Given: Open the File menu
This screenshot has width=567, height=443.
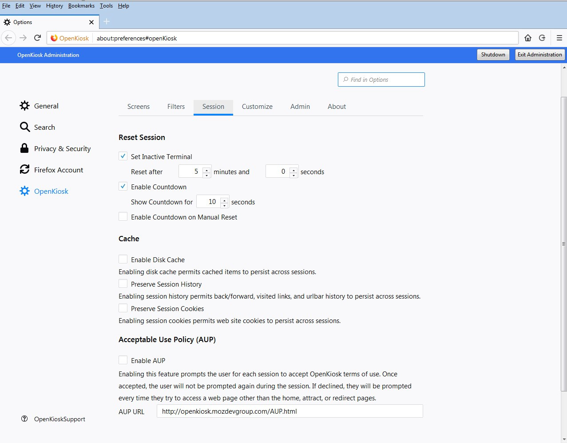Looking at the screenshot, I should tap(6, 6).
